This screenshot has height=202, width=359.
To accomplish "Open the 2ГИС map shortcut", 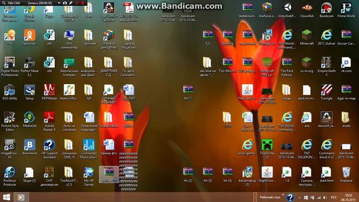I will [10, 37].
